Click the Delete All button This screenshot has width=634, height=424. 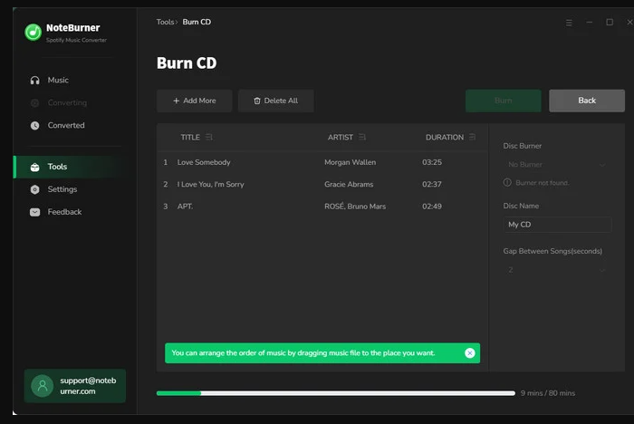(x=275, y=101)
